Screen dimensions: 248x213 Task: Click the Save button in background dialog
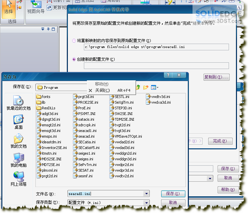pyautogui.click(x=228, y=169)
